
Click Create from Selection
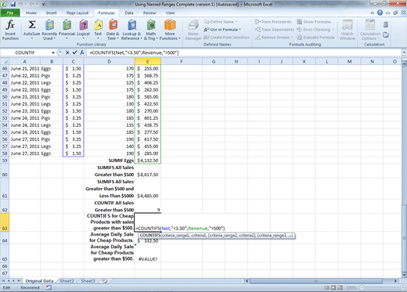(x=226, y=38)
